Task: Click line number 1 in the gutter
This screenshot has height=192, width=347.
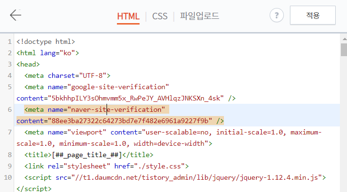Action: tap(9, 42)
